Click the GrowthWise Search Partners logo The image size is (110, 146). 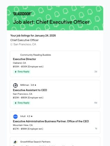click(x=15, y=142)
